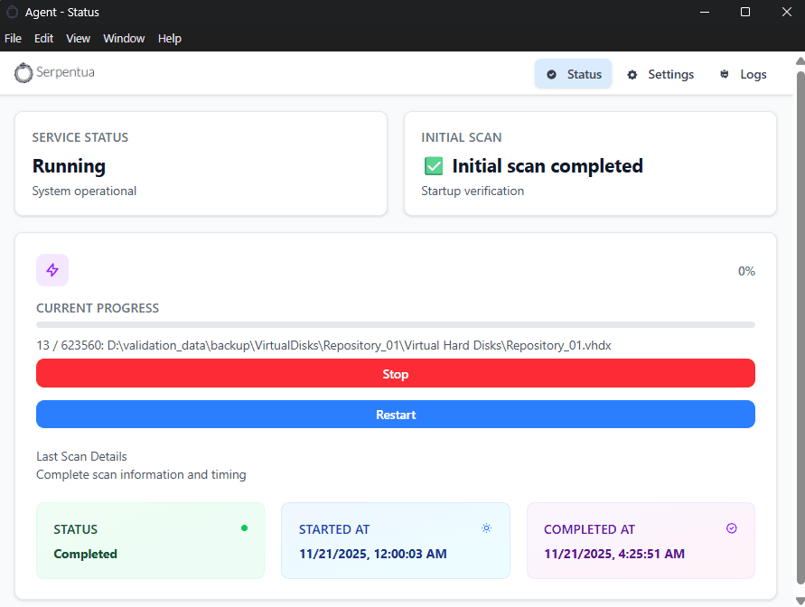Click the purple lightning bolt icon
The height and width of the screenshot is (607, 805).
pyautogui.click(x=51, y=269)
